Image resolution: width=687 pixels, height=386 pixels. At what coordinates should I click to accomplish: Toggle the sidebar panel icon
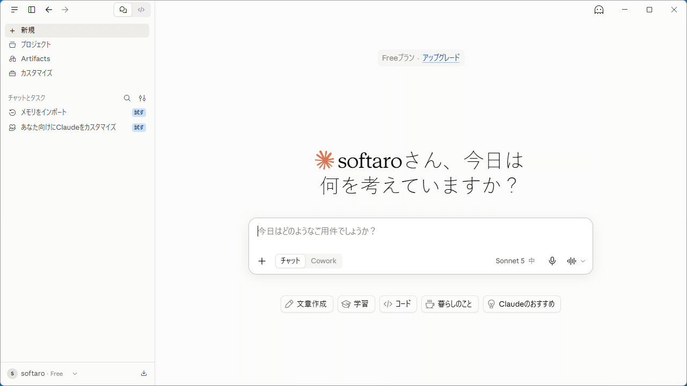[x=32, y=10]
